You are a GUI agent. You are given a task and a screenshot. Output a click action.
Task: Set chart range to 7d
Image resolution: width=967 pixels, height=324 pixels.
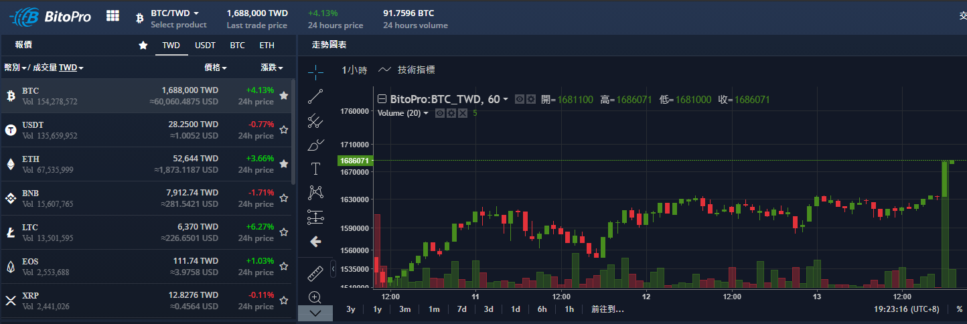[462, 309]
